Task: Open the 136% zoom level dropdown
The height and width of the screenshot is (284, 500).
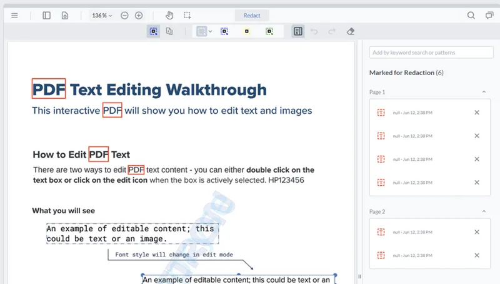Action: pos(102,15)
